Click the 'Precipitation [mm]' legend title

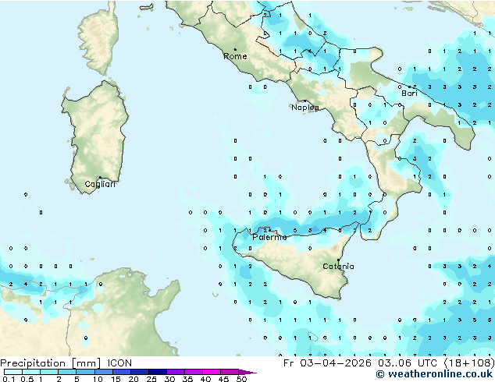coord(50,363)
